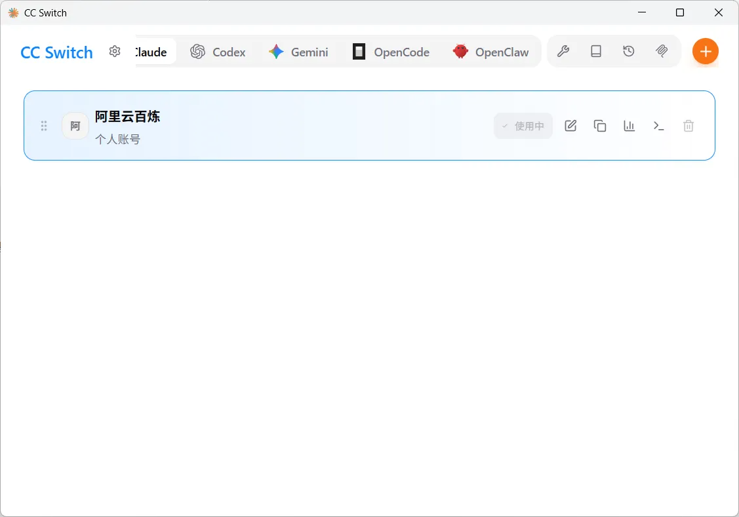The height and width of the screenshot is (517, 739).
Task: Click the paperclip icon in toolbar
Action: pyautogui.click(x=662, y=51)
